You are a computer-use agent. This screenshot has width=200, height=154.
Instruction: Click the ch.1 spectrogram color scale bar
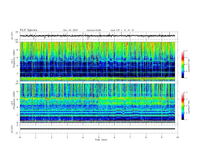(x=183, y=64)
